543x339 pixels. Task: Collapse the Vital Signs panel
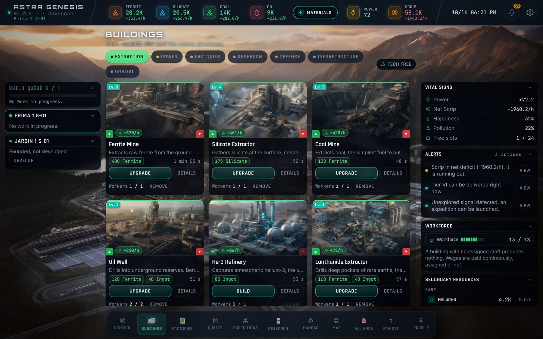coord(530,87)
